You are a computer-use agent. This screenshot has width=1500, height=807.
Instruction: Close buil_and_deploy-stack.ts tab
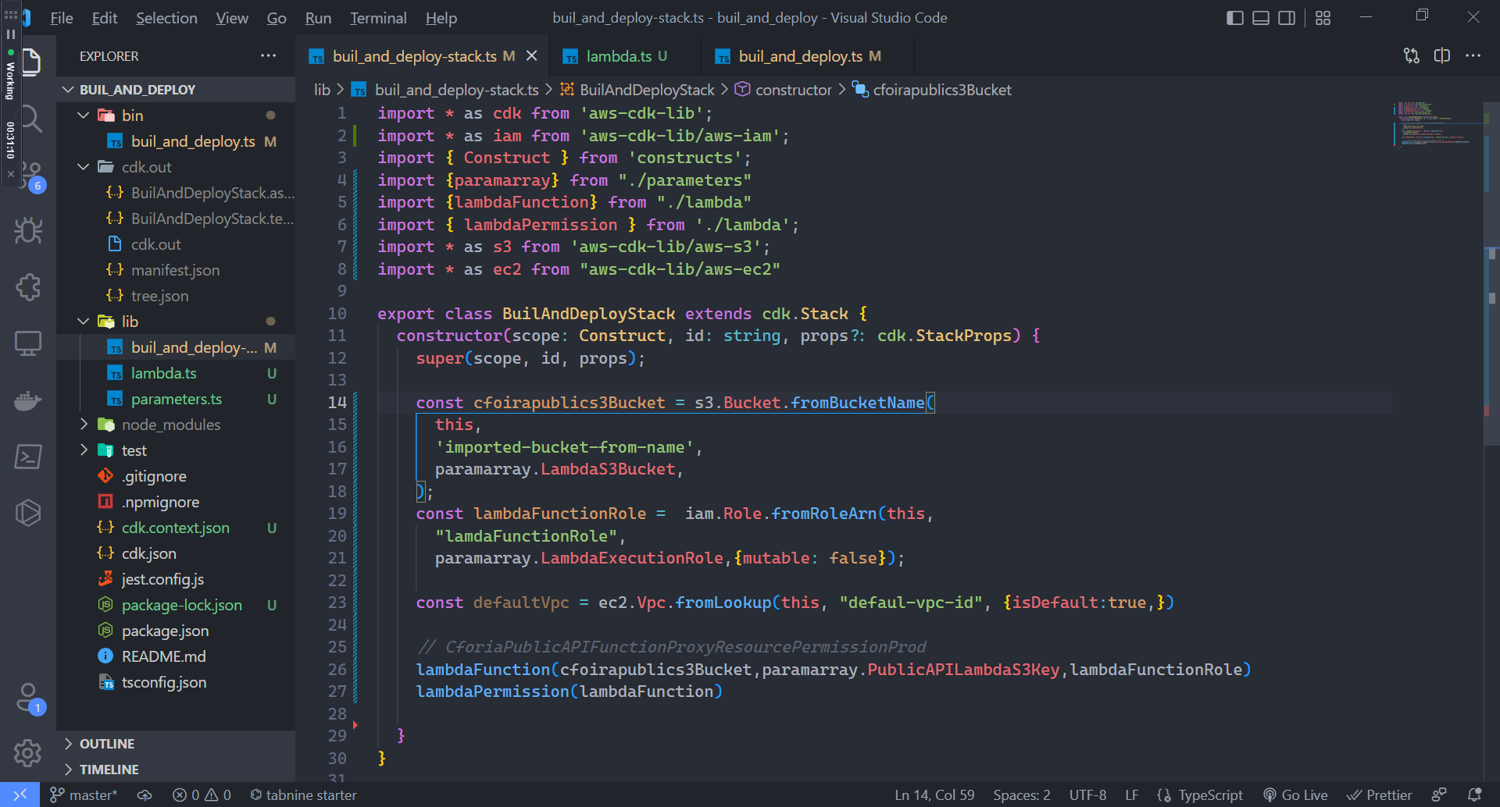[531, 56]
